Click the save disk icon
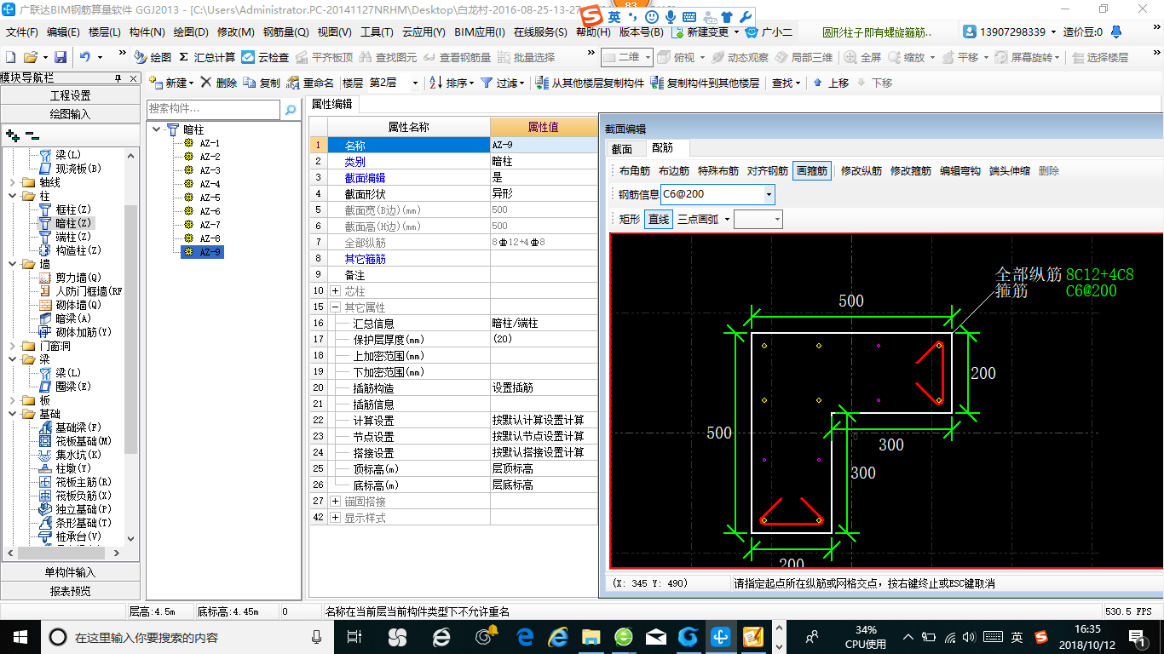Screen dimensions: 1164x654 [x=61, y=57]
